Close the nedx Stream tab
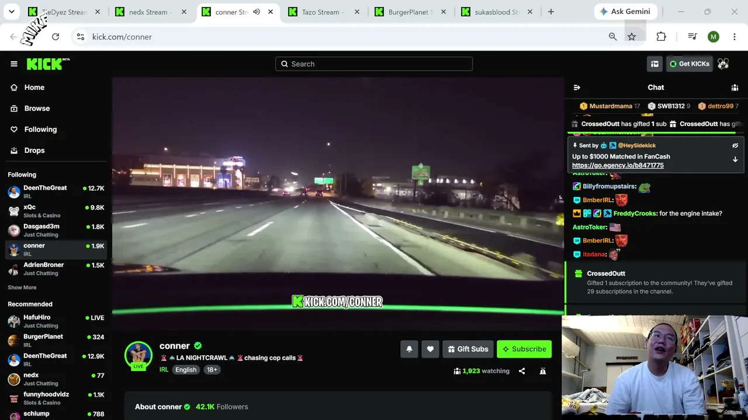This screenshot has width=748, height=420. click(184, 12)
